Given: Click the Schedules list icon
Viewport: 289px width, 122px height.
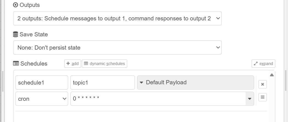Looking at the screenshot, I should click(16, 64).
